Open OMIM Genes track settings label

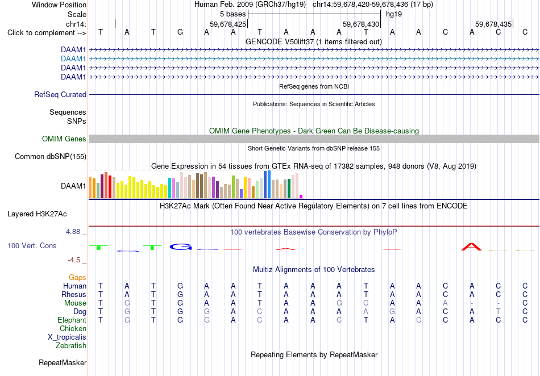[x=64, y=139]
